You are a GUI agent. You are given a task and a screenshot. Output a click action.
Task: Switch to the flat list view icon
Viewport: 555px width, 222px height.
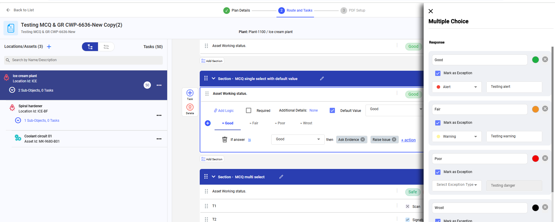(106, 47)
